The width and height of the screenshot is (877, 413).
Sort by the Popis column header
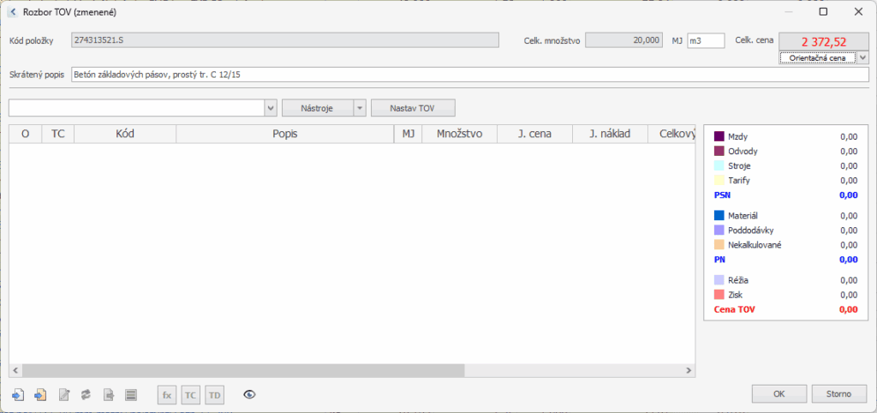(x=284, y=134)
